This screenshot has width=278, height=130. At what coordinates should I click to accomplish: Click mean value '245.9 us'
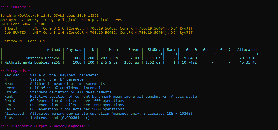109,62
